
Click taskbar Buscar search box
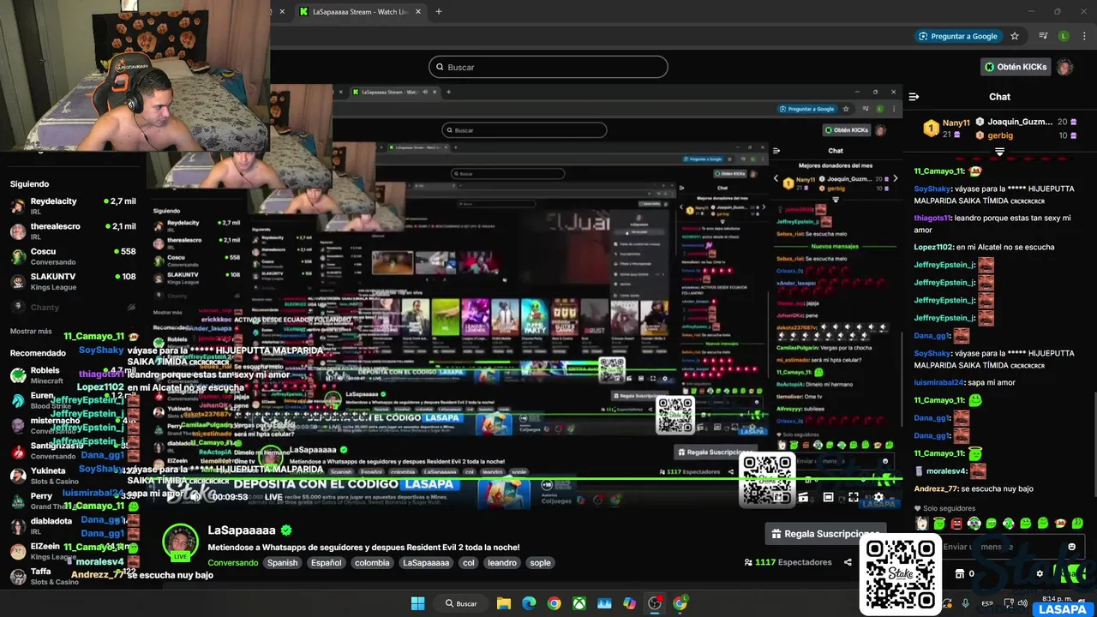[x=461, y=603]
